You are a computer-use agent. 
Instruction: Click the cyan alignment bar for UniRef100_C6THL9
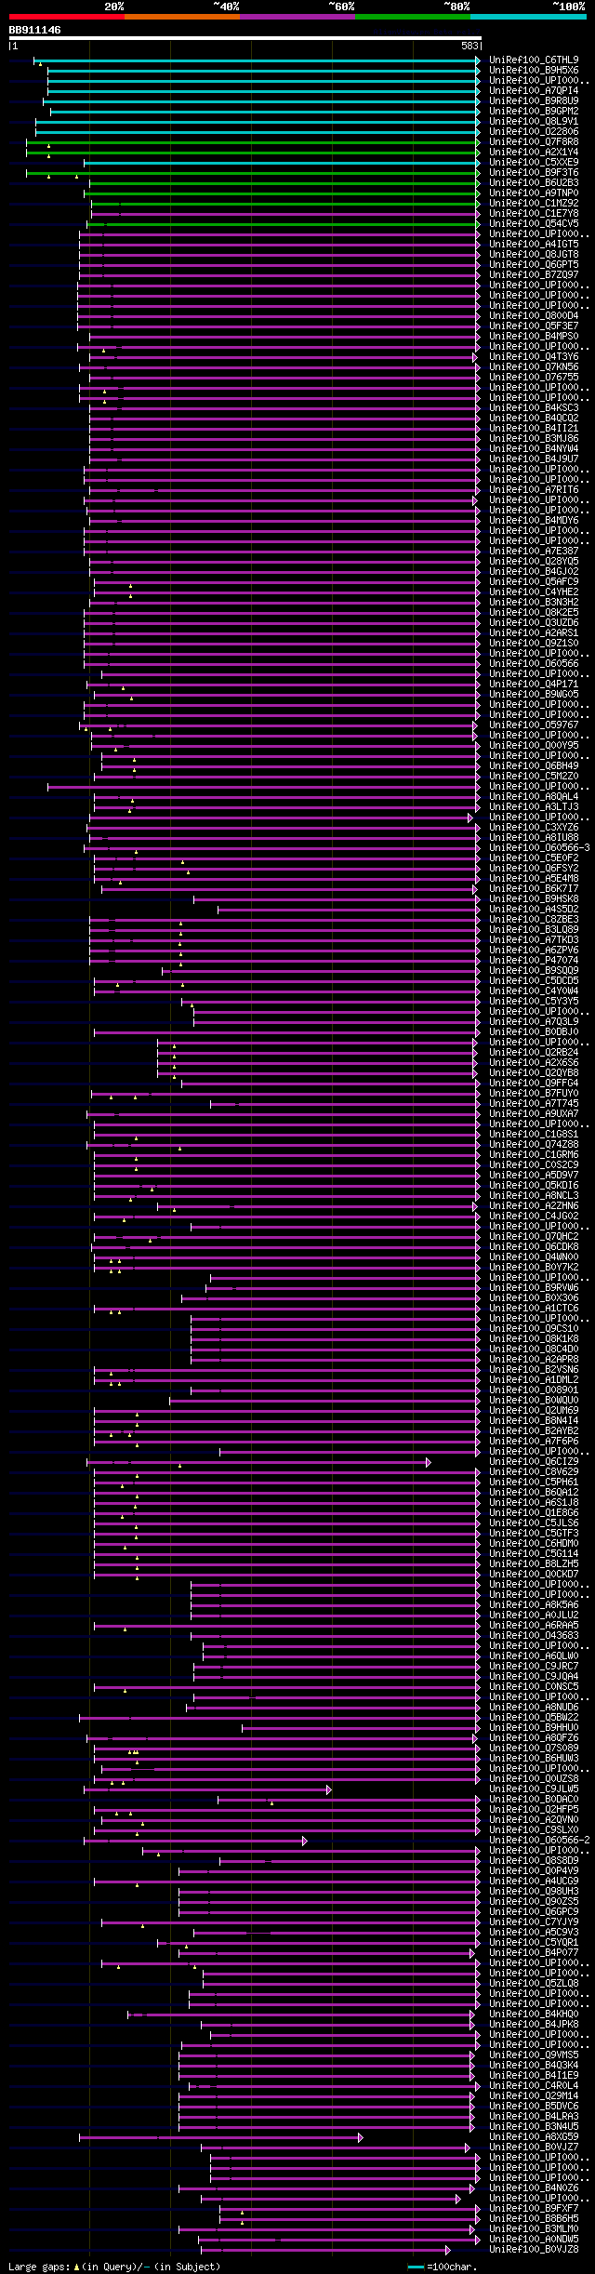[257, 60]
